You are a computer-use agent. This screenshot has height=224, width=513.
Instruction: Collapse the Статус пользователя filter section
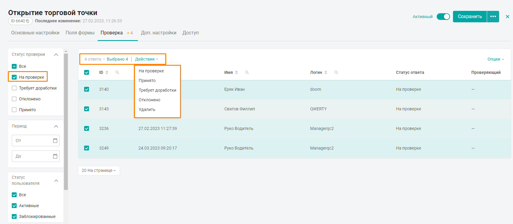pos(56,181)
